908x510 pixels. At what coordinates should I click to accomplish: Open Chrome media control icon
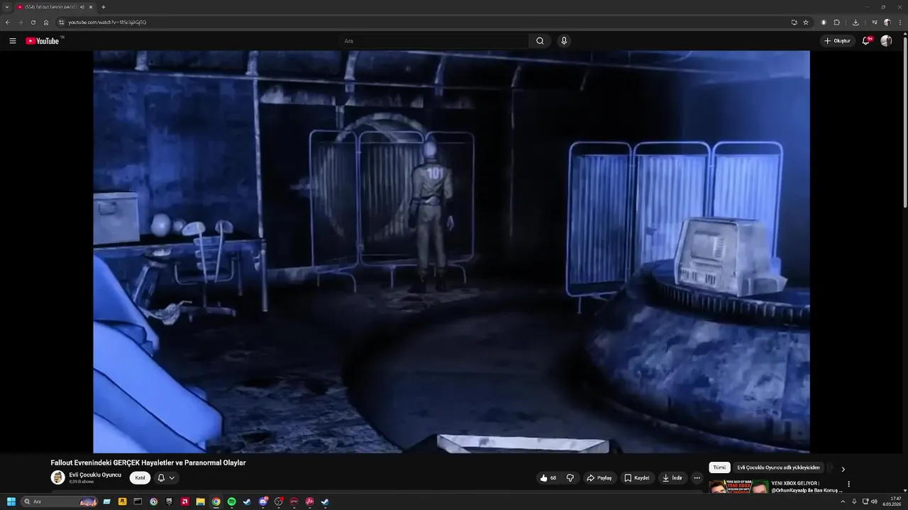tap(875, 22)
